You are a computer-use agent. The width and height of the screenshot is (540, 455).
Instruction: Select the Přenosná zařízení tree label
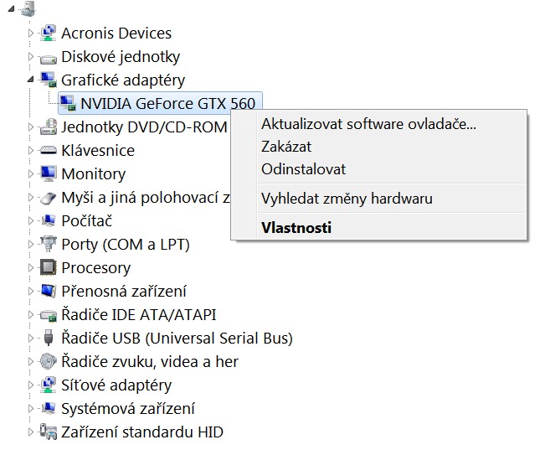click(x=124, y=292)
